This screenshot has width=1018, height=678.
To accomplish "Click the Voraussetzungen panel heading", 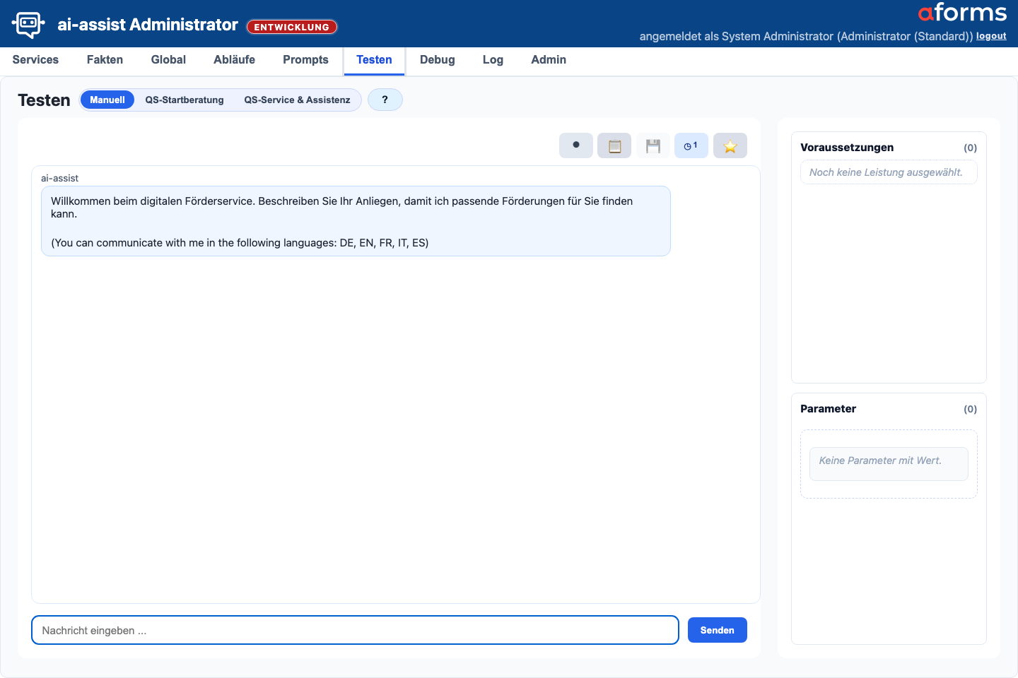I will (847, 148).
